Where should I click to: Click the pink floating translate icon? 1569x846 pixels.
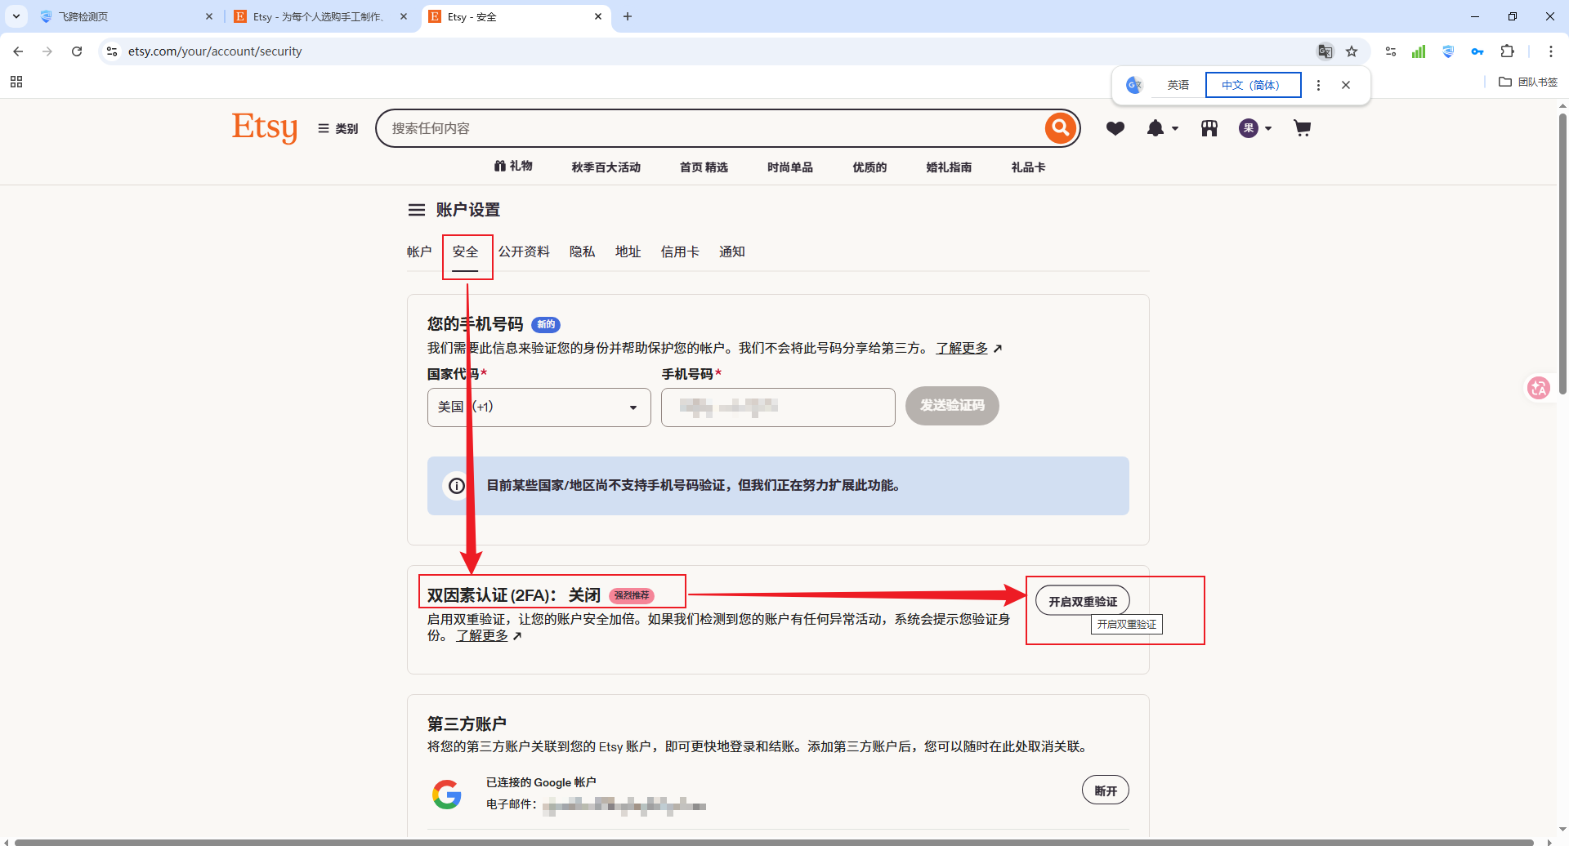tap(1539, 388)
